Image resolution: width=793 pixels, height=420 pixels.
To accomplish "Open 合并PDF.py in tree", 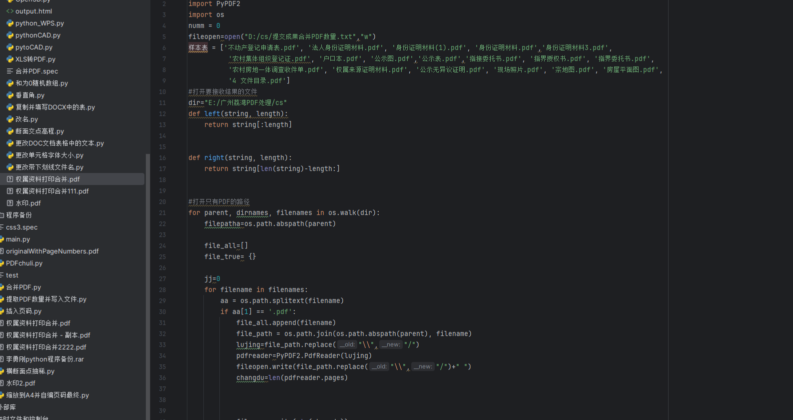I will pos(23,287).
